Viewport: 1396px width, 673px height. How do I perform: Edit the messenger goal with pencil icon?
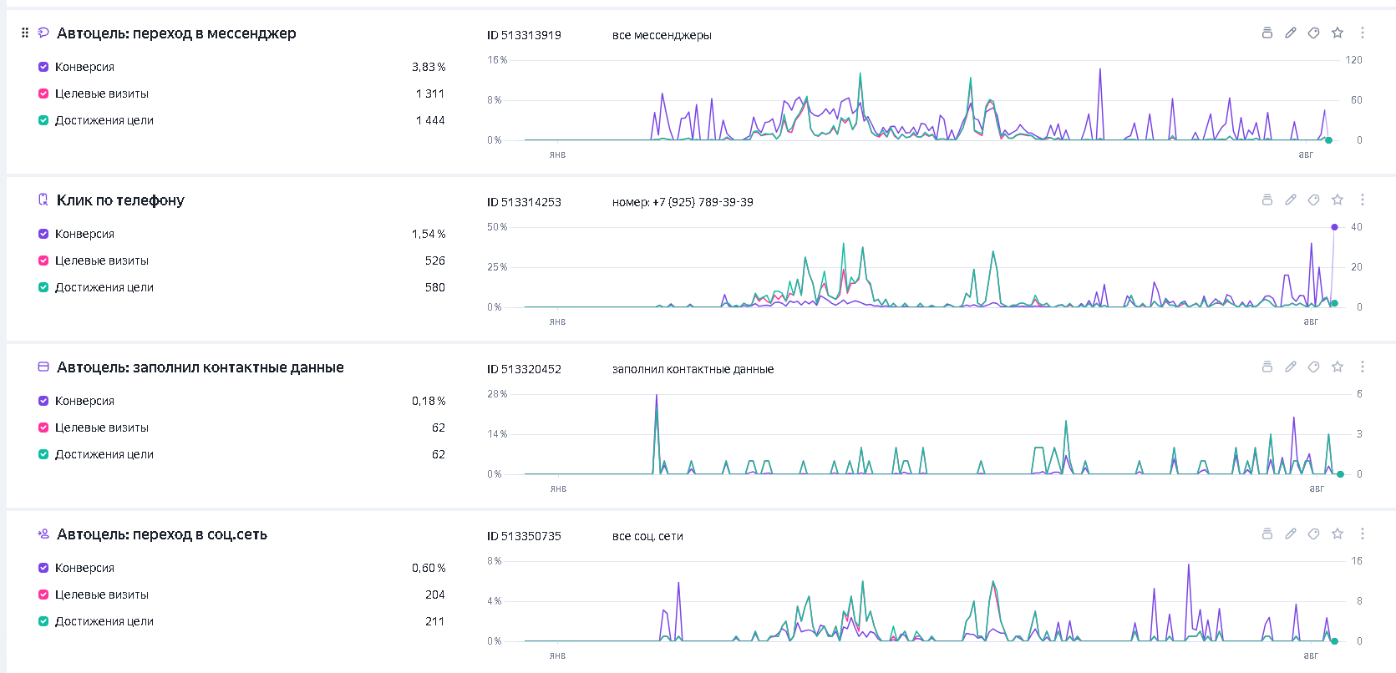pyautogui.click(x=1291, y=33)
